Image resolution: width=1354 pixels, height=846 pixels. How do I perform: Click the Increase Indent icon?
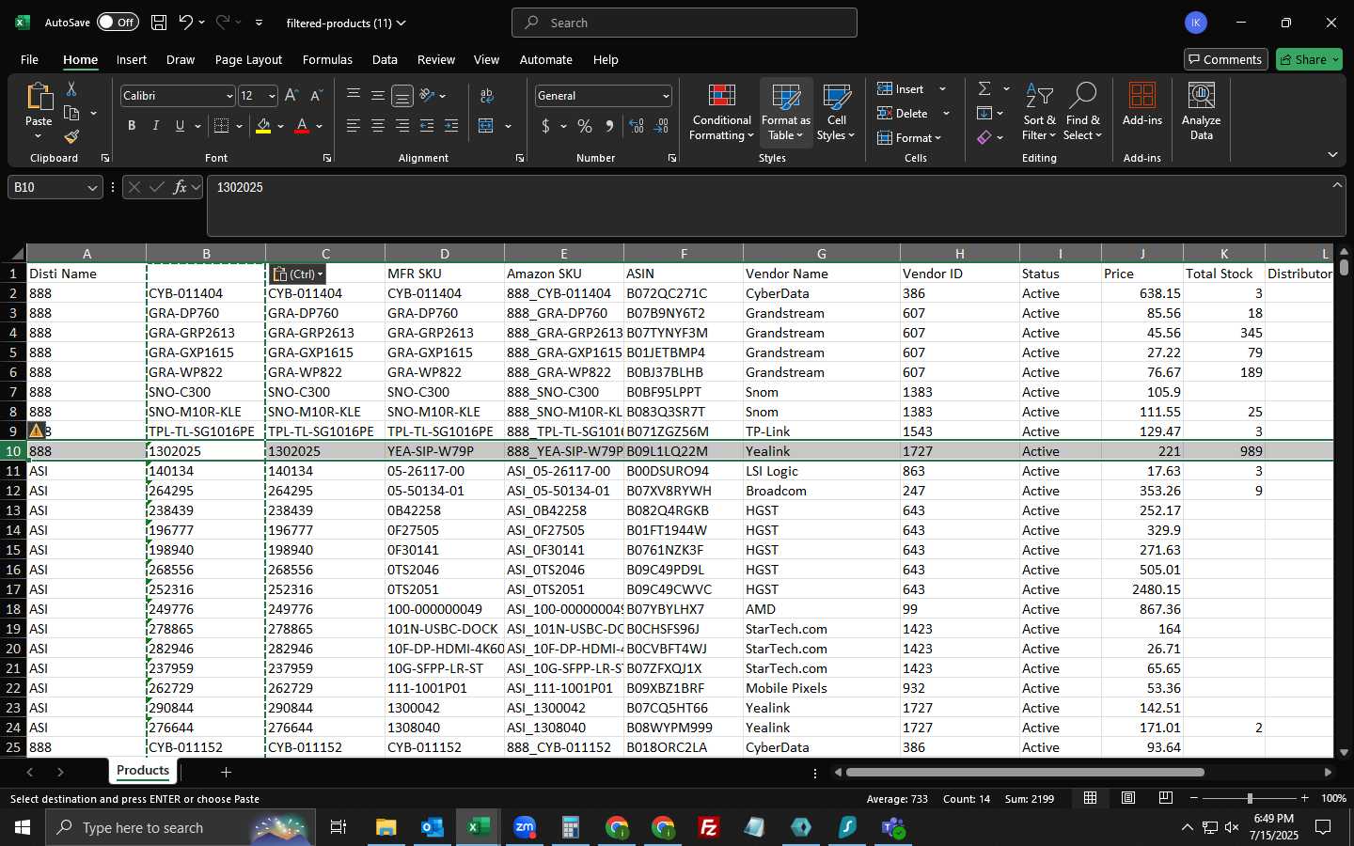(x=451, y=126)
